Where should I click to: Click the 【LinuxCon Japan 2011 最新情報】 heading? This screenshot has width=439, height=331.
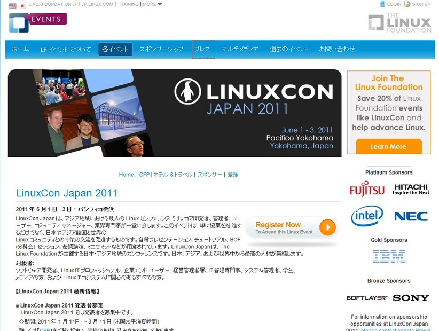[57, 291]
